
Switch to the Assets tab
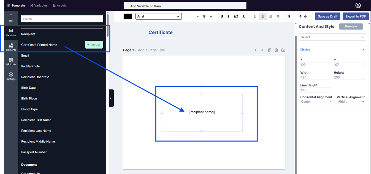60,5
